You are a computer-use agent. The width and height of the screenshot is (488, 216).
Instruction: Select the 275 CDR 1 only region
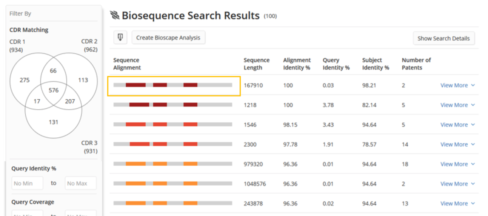coord(25,80)
